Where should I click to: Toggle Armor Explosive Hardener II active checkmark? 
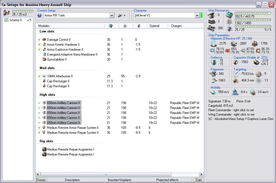pyautogui.click(x=39, y=49)
